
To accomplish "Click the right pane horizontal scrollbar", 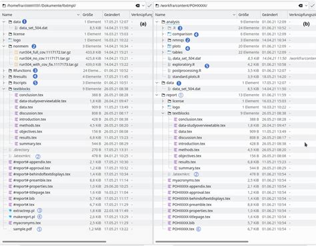I will 202,241.
